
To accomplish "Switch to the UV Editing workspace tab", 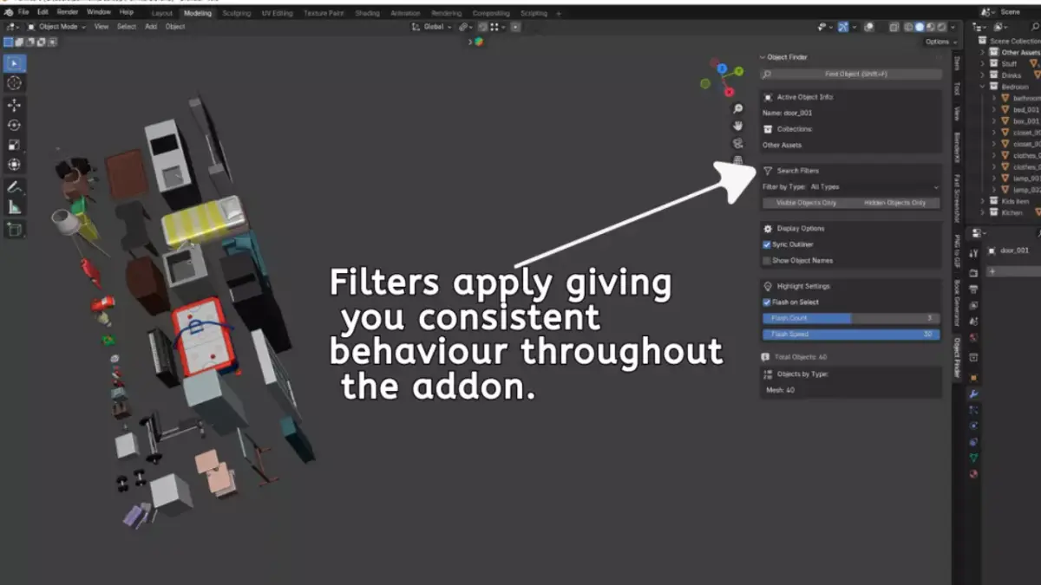I will [278, 13].
